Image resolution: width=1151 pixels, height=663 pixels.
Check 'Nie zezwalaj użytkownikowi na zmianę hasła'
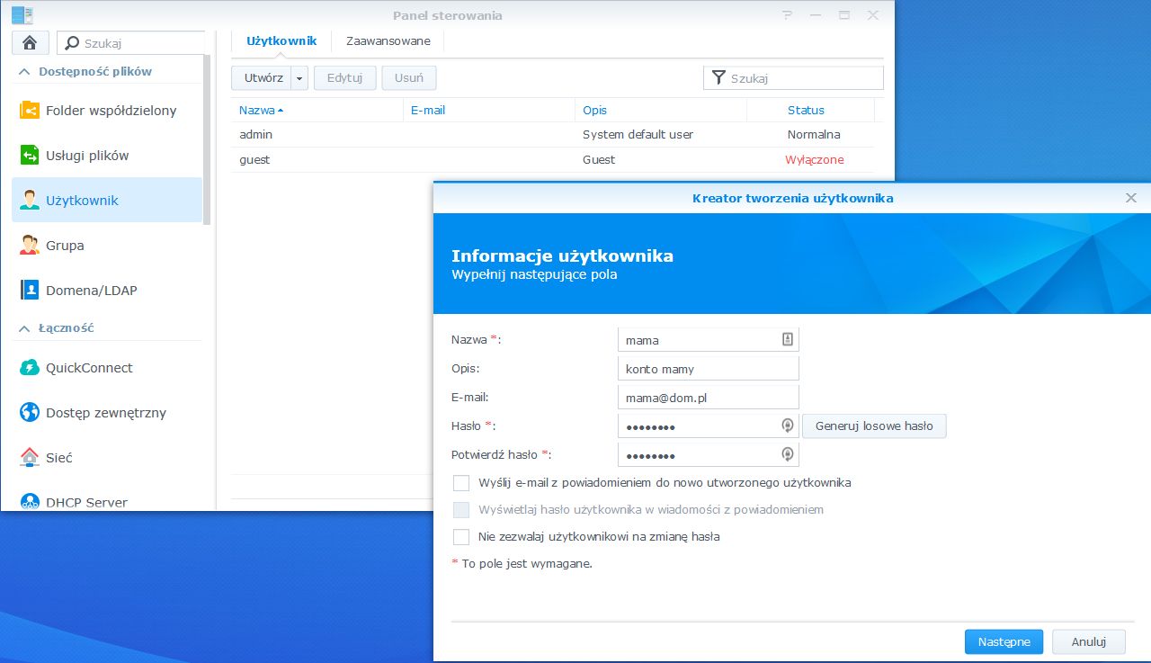pos(461,537)
